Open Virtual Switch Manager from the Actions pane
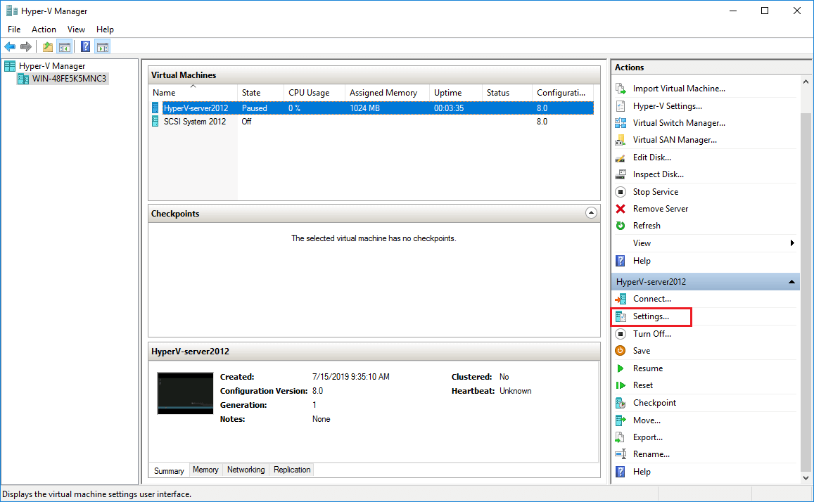This screenshot has width=814, height=502. coord(678,123)
